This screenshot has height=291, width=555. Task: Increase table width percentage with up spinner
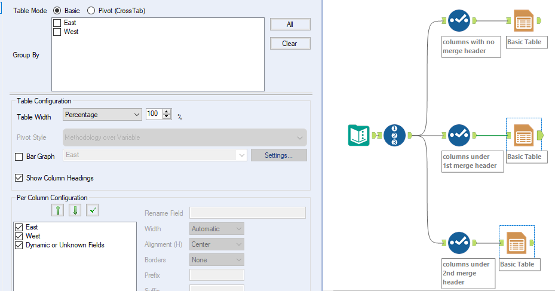167,112
